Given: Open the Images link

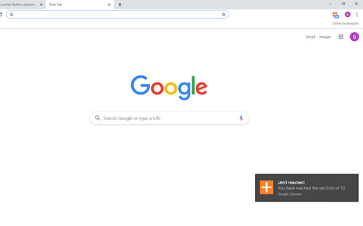Looking at the screenshot, I should point(325,37).
